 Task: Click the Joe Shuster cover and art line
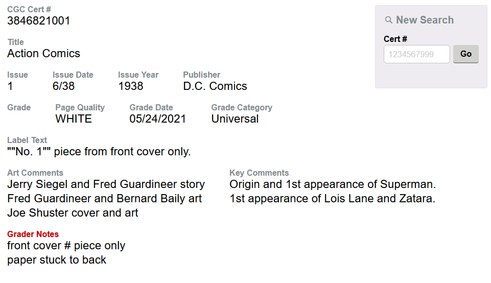pos(73,213)
